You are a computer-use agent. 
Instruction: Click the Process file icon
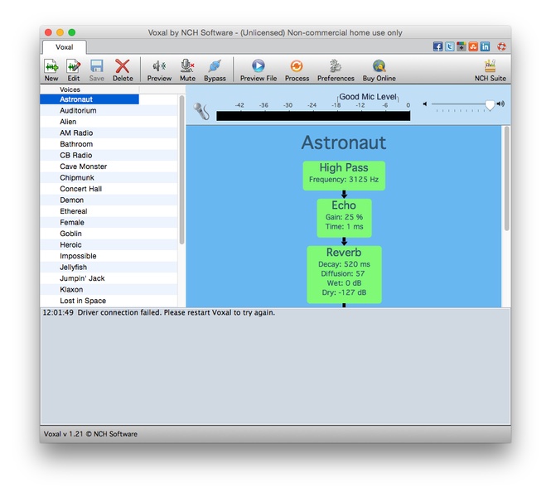pos(297,70)
